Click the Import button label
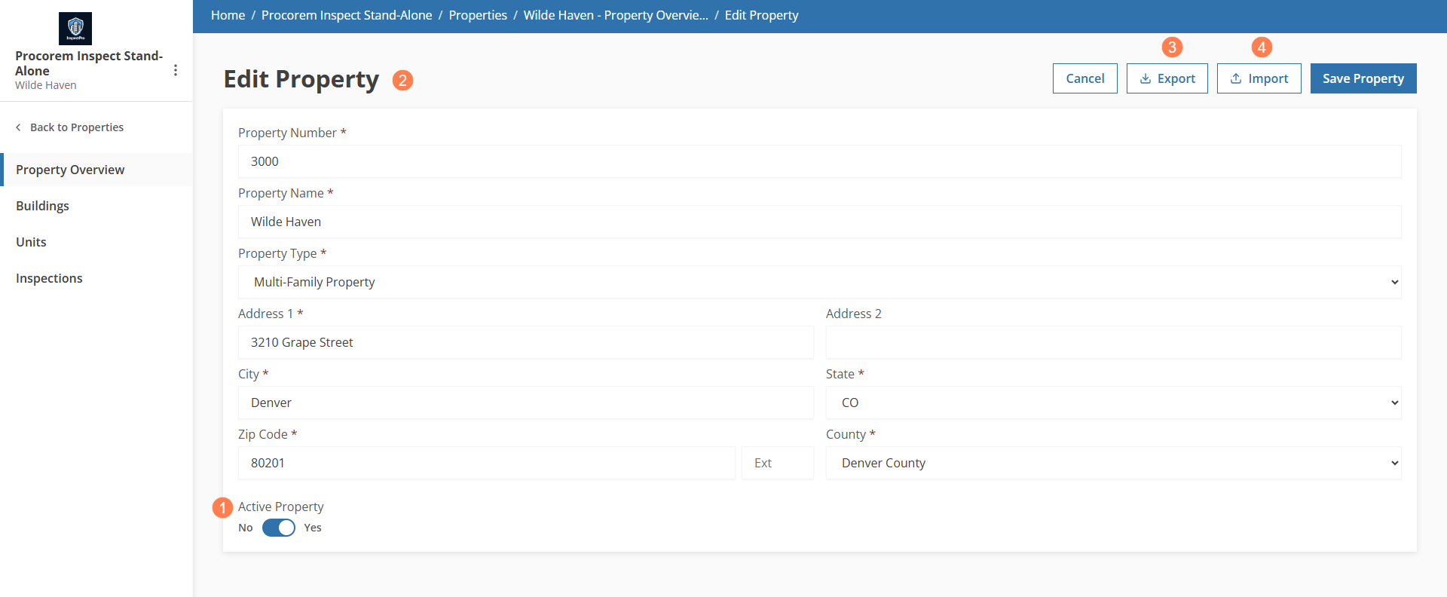The height and width of the screenshot is (597, 1447). tap(1268, 78)
